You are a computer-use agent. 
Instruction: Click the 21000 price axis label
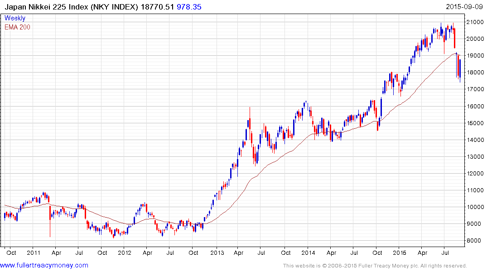475,22
